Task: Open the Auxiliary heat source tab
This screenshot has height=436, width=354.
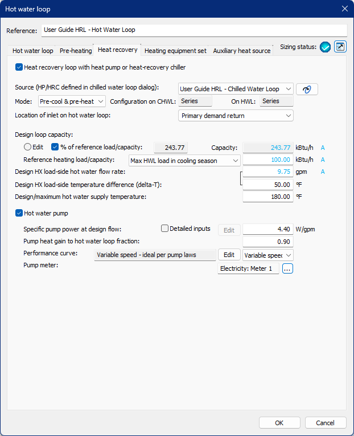Action: (242, 51)
